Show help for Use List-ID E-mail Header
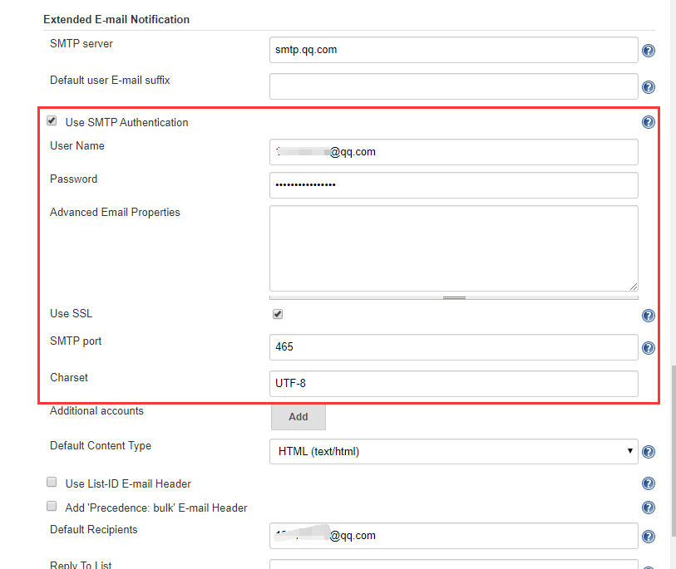 pyautogui.click(x=649, y=483)
